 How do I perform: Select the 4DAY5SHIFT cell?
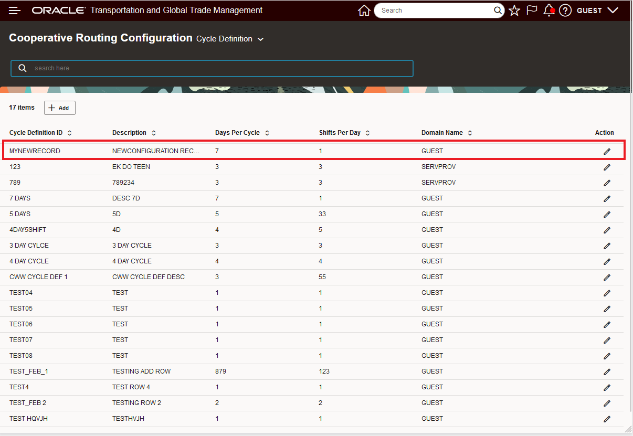(28, 230)
